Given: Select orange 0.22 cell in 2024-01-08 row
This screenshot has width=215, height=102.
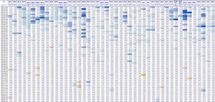Looking at the screenshot, I should click(10, 98).
